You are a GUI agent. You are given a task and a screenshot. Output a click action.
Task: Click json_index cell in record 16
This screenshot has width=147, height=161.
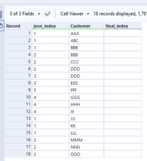pos(50,140)
